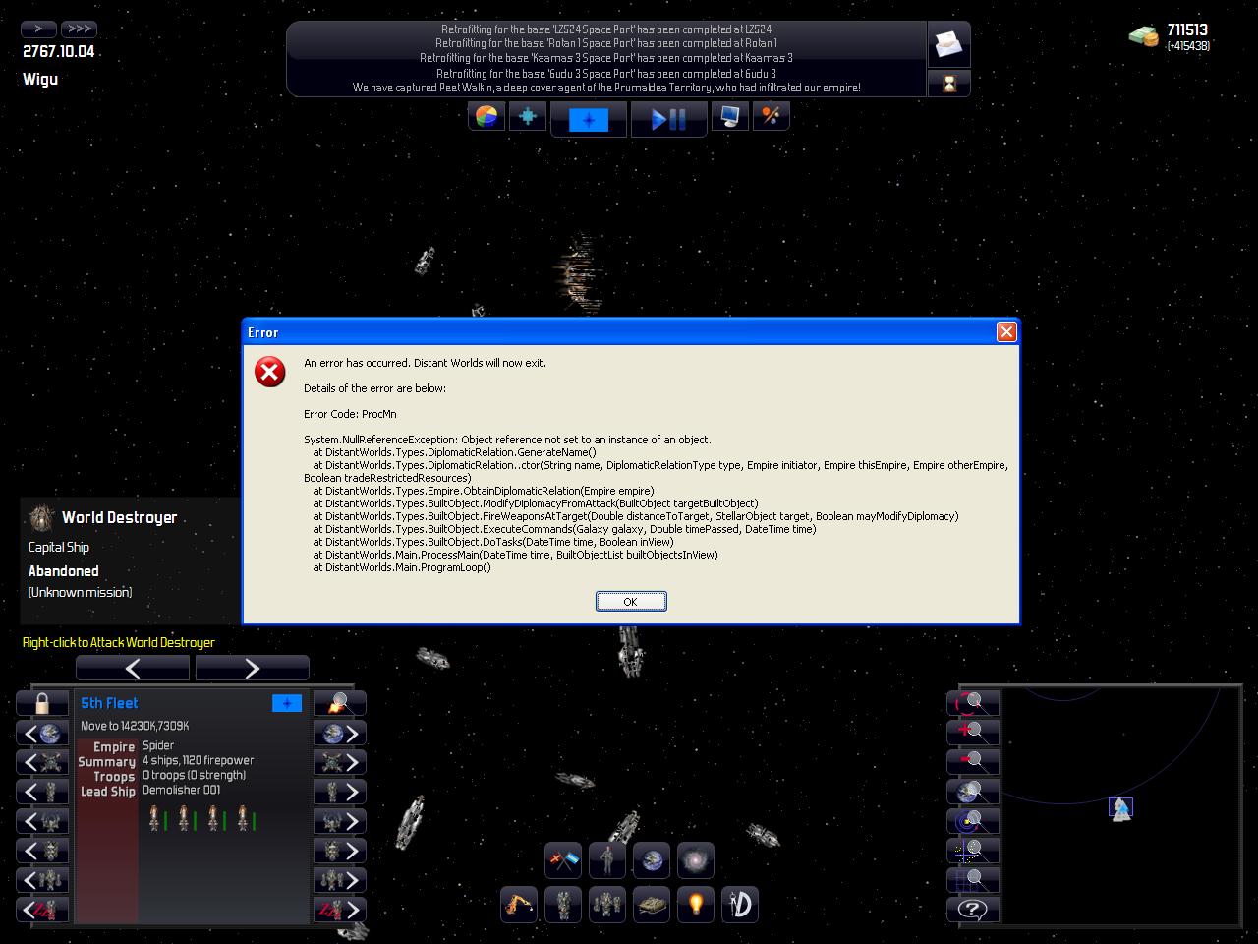Go to previous selection with left arrow
The height and width of the screenshot is (944, 1258).
click(x=133, y=668)
